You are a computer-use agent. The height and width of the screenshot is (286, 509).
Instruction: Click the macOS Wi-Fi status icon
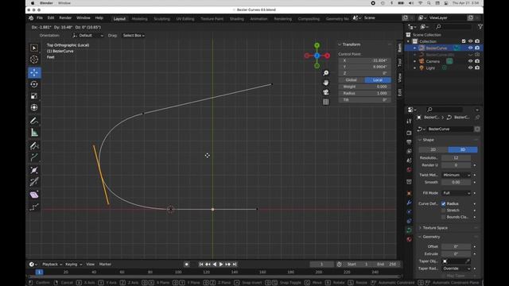pos(421,3)
